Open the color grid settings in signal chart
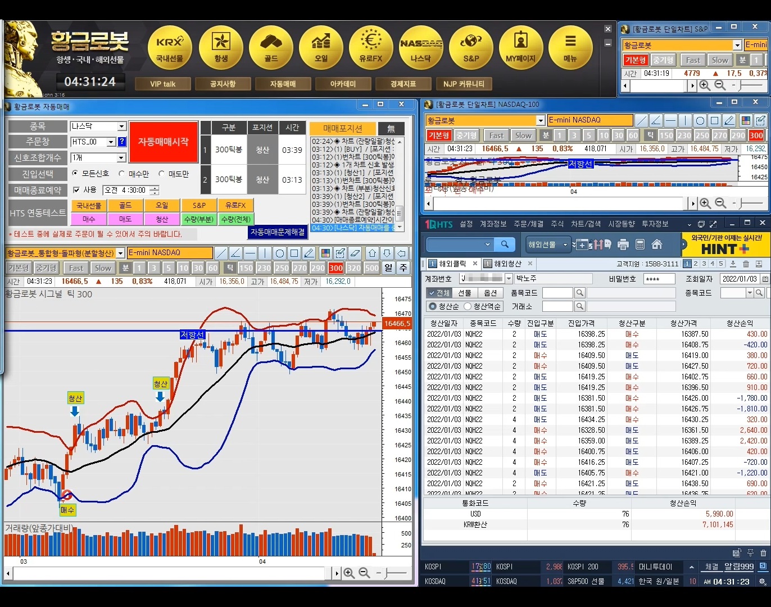 (x=325, y=253)
